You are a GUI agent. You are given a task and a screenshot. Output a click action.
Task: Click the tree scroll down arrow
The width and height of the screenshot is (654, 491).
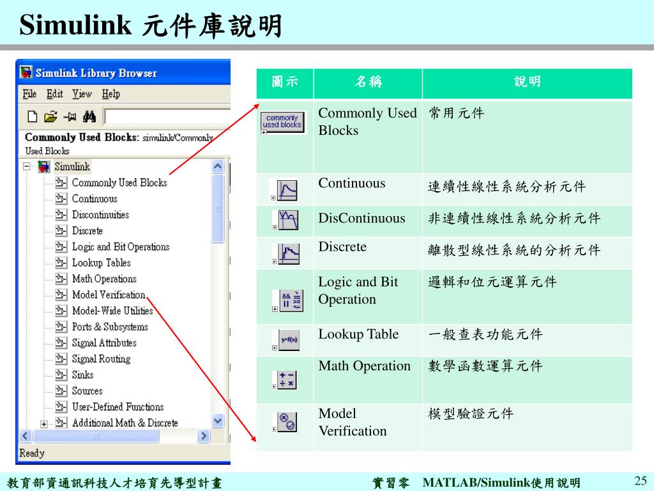218,421
